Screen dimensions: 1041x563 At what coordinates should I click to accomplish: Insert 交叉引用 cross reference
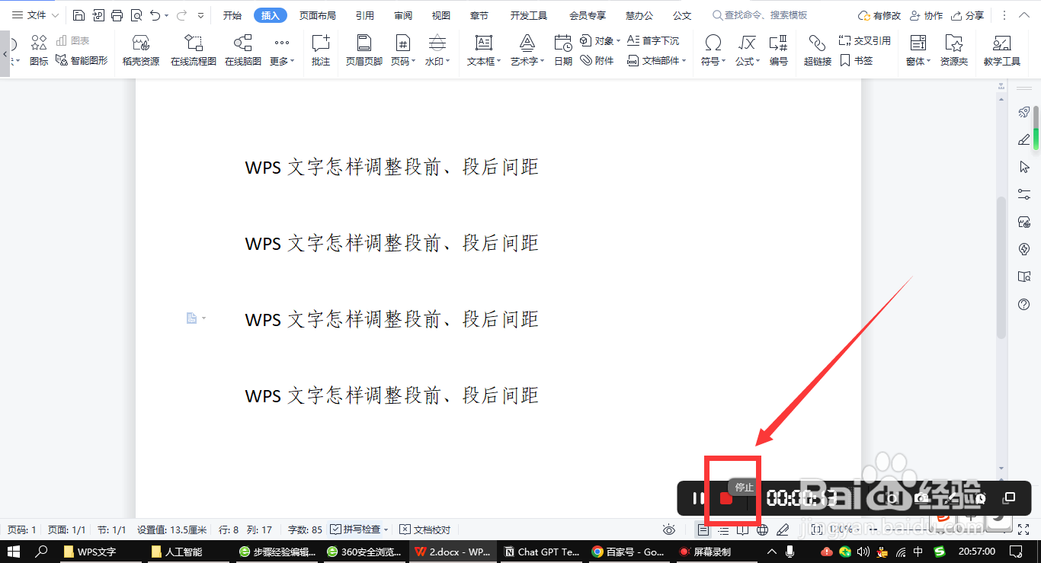[865, 40]
